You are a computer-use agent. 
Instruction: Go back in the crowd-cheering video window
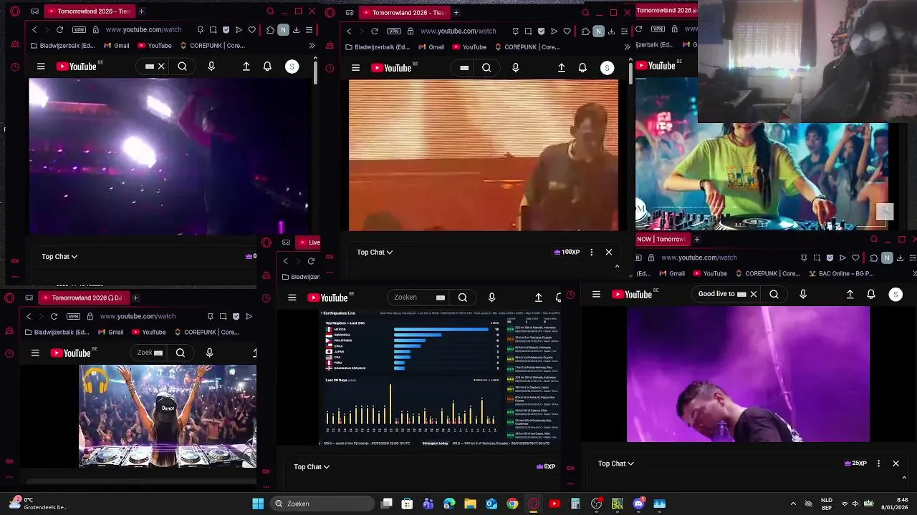(x=29, y=316)
